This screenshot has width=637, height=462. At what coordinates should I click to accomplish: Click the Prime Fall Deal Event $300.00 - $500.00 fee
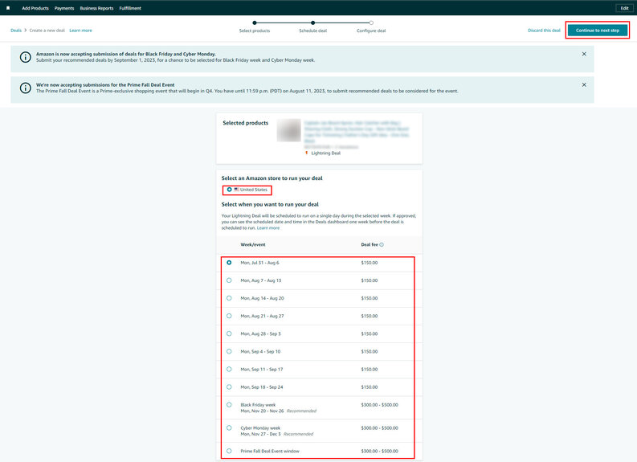click(x=379, y=451)
